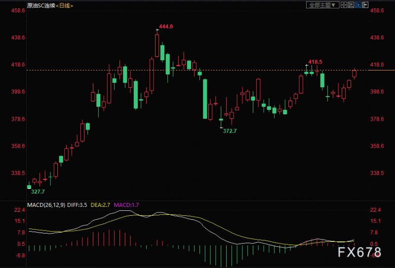Click the export arrow icon at far right

coord(365,5)
